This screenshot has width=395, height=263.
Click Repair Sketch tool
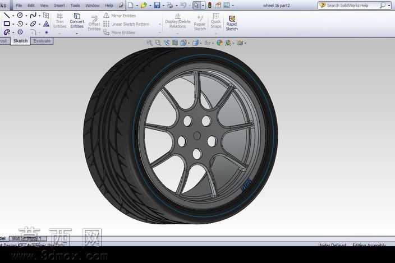click(200, 23)
